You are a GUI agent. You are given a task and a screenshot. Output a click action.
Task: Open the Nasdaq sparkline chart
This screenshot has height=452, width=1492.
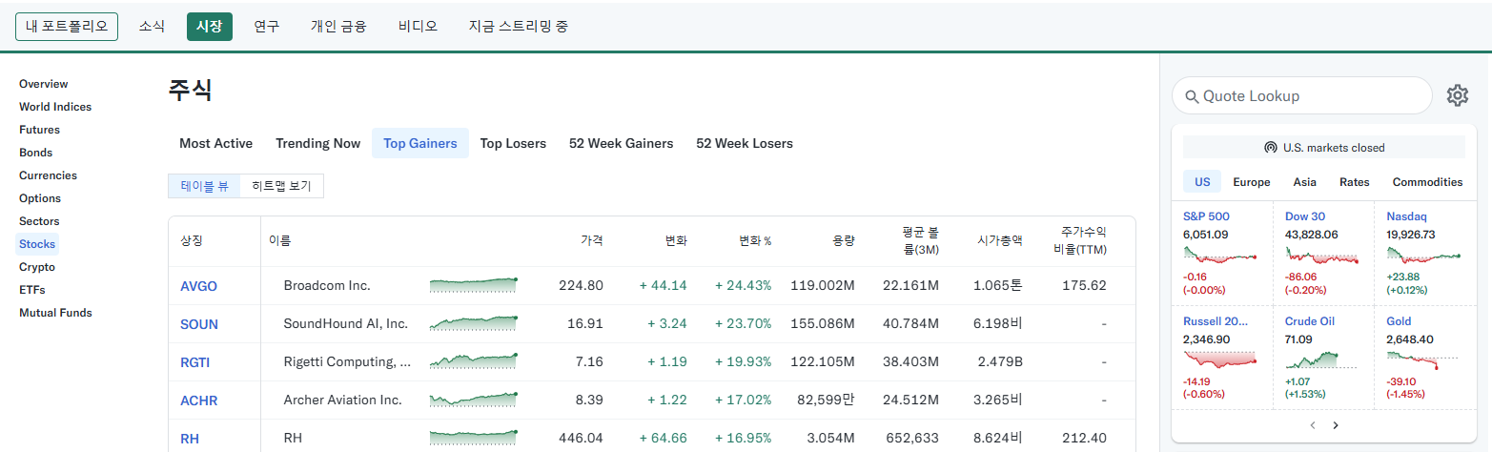pos(1423,256)
